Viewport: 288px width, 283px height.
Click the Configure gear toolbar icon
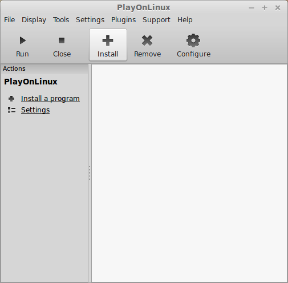[x=193, y=41]
